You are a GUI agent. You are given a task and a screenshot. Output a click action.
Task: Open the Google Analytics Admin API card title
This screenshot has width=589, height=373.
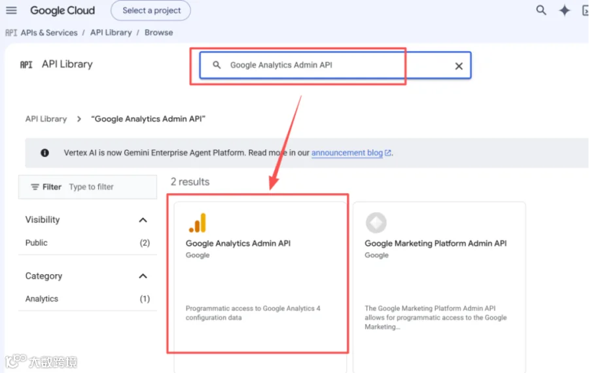click(x=238, y=243)
